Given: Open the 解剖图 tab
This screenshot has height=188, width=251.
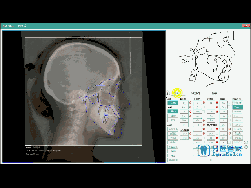Looking at the screenshot, I should click(195, 93).
